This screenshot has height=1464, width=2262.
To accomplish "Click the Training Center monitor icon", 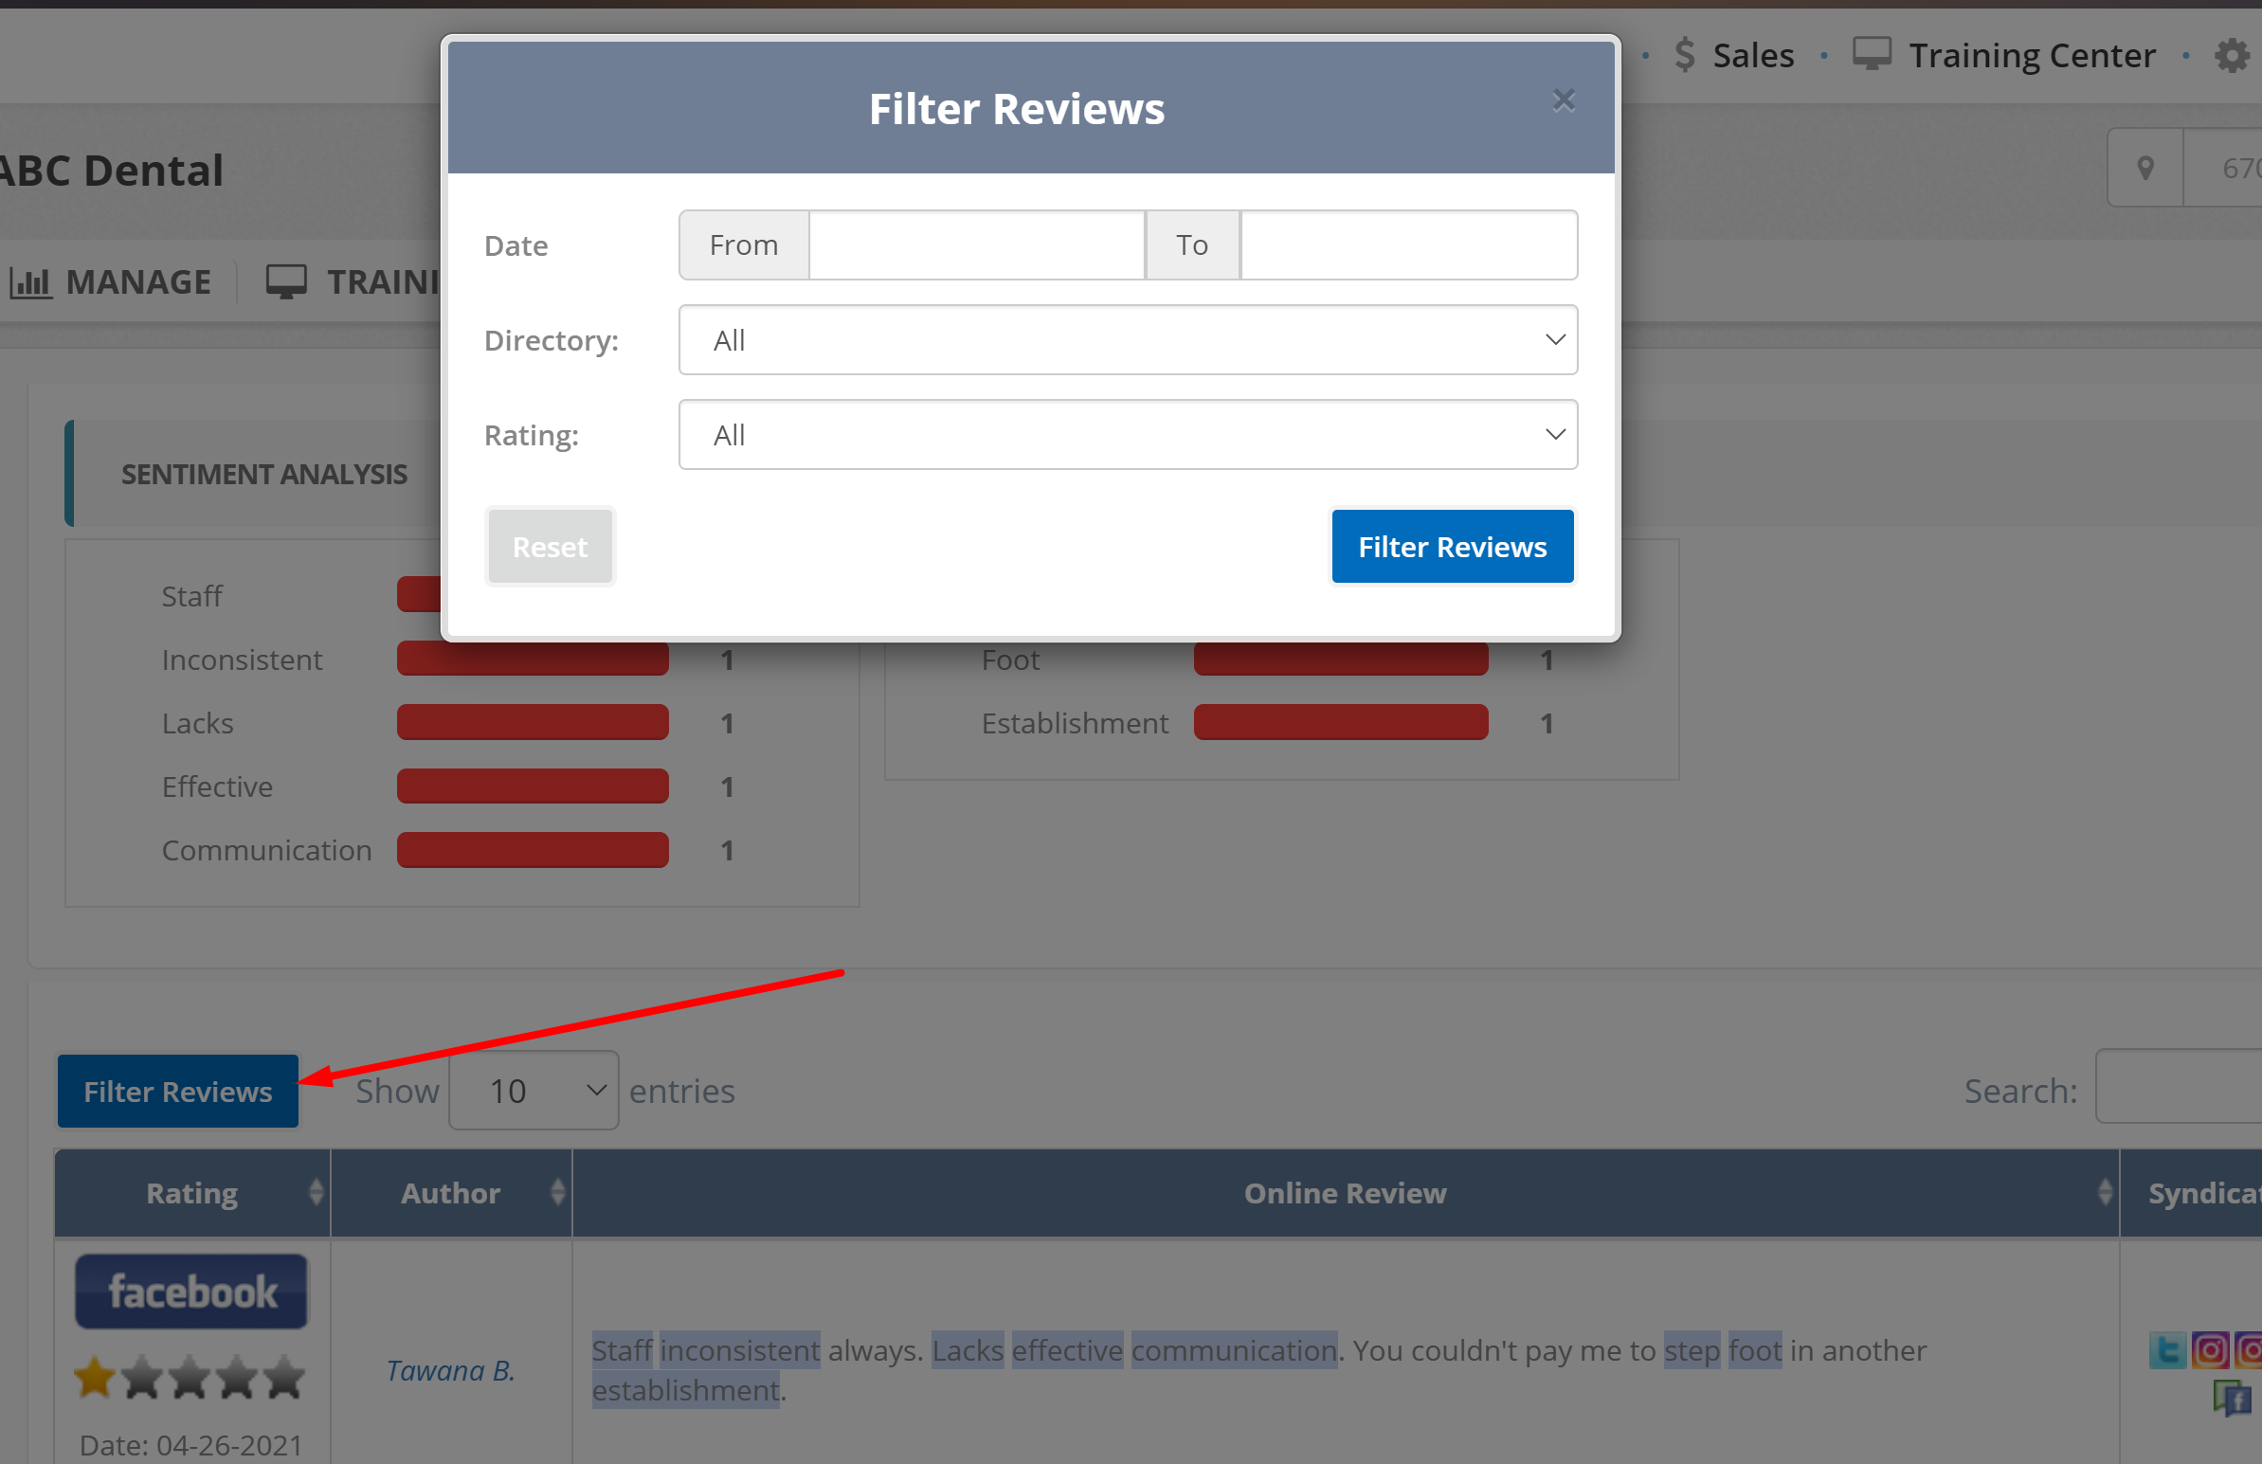I will (1872, 54).
